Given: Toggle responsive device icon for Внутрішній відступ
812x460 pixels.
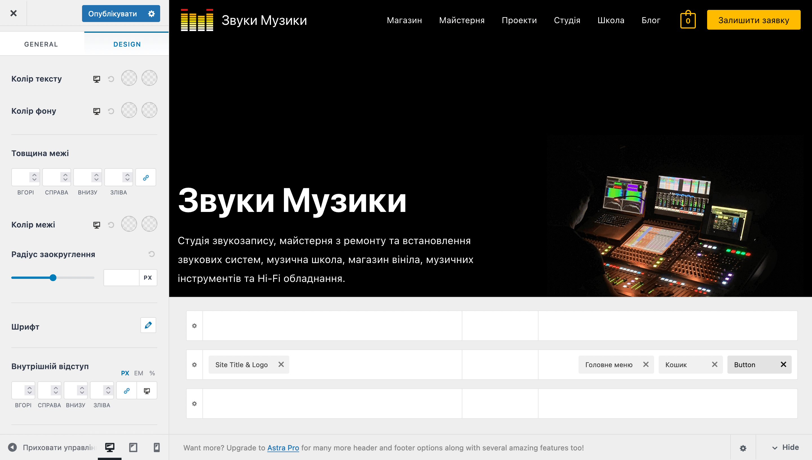Looking at the screenshot, I should pyautogui.click(x=147, y=391).
